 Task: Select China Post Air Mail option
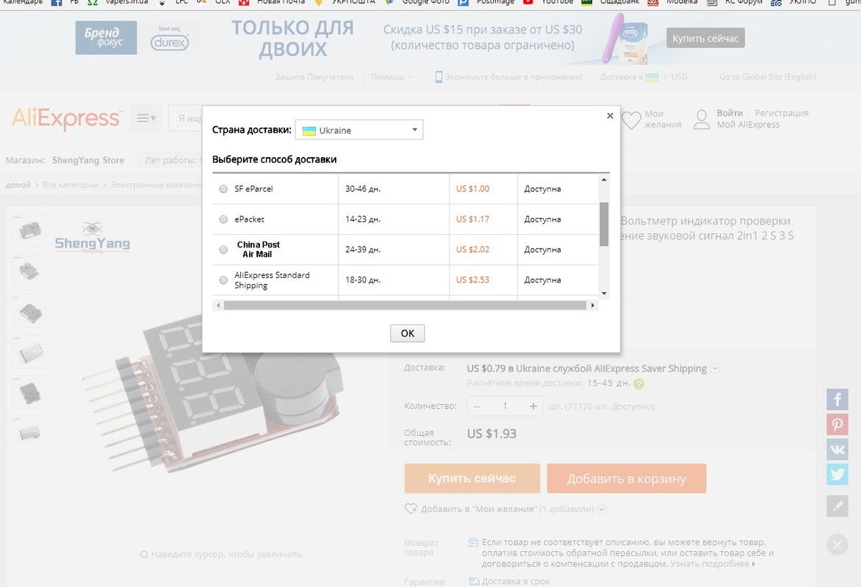223,249
